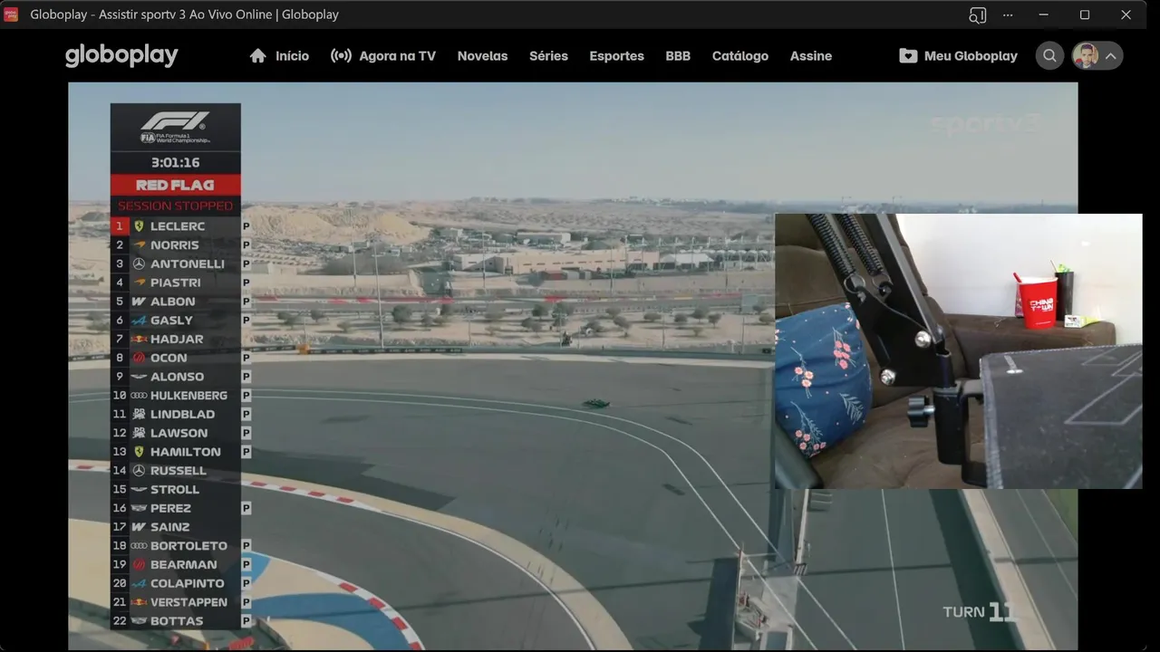
Task: Open the Séries section
Action: 548,56
